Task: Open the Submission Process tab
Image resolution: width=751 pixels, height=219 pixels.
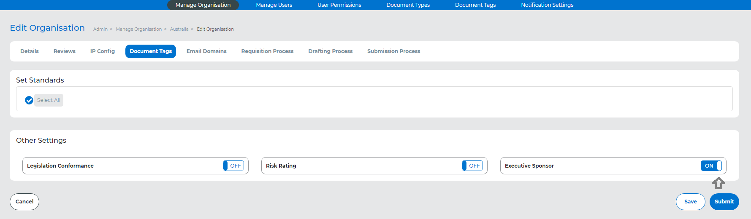Action: pos(394,51)
